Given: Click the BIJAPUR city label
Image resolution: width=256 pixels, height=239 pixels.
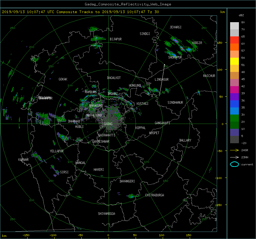Looking at the screenshot, I should (115, 39).
